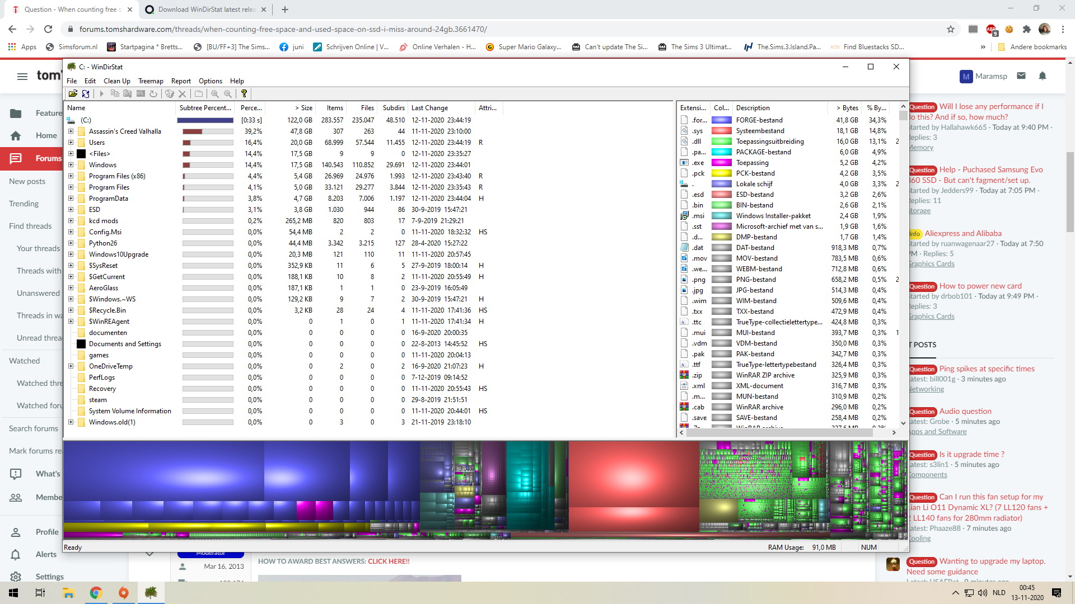The width and height of the screenshot is (1075, 604).
Task: Click the Delete permanently X toolbar icon
Action: [182, 94]
